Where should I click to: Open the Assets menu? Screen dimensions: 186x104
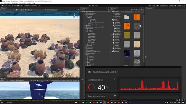click(9, 3)
